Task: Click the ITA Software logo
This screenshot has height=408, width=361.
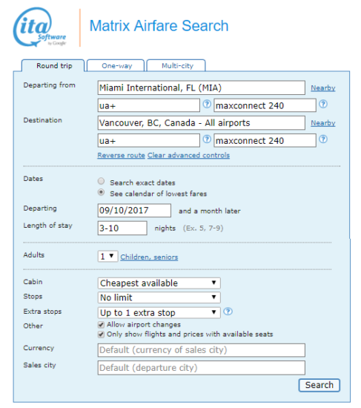Action: (40, 27)
